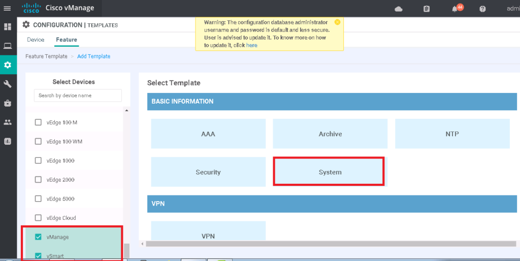Open the admin user menu

(x=513, y=9)
